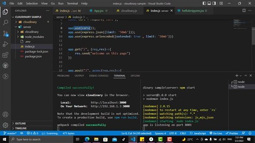Viewport: 255px width, 143px height.
Task: Open the GitHub view in activity bar
Action: (5, 66)
